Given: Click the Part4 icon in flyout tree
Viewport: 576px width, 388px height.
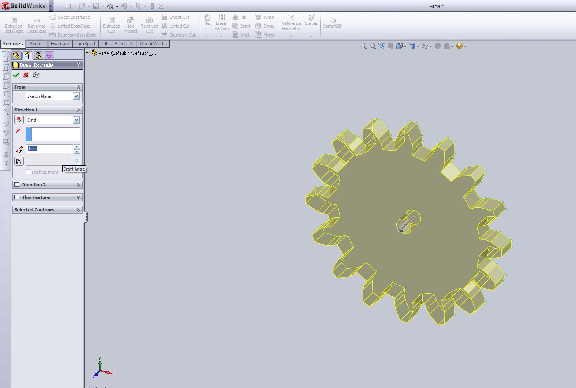Looking at the screenshot, I should [x=94, y=53].
